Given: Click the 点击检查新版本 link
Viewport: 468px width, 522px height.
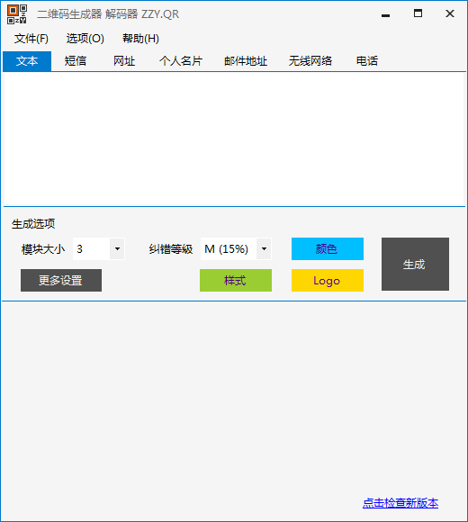Looking at the screenshot, I should coord(400,503).
